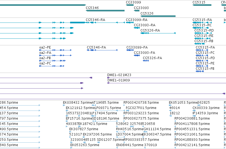Select transcript CG5326-RA label

click(x=150, y=30)
